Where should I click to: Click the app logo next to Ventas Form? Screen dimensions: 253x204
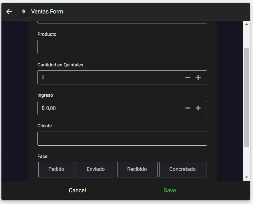coord(23,11)
